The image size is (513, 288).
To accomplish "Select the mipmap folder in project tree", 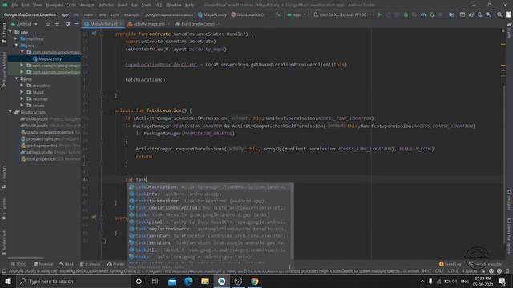I will click(x=40, y=98).
